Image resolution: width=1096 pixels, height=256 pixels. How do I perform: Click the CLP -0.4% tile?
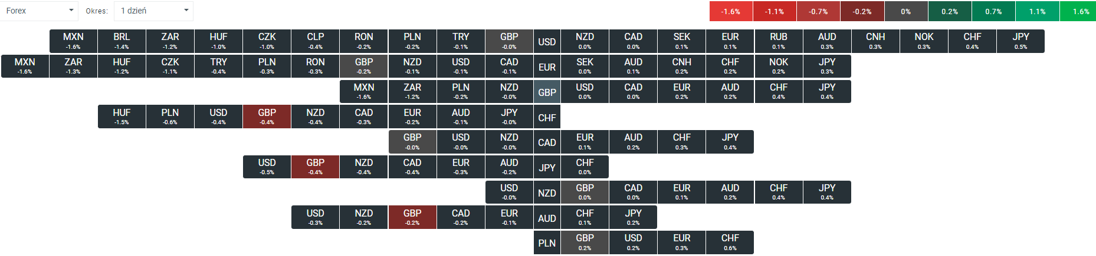point(316,41)
